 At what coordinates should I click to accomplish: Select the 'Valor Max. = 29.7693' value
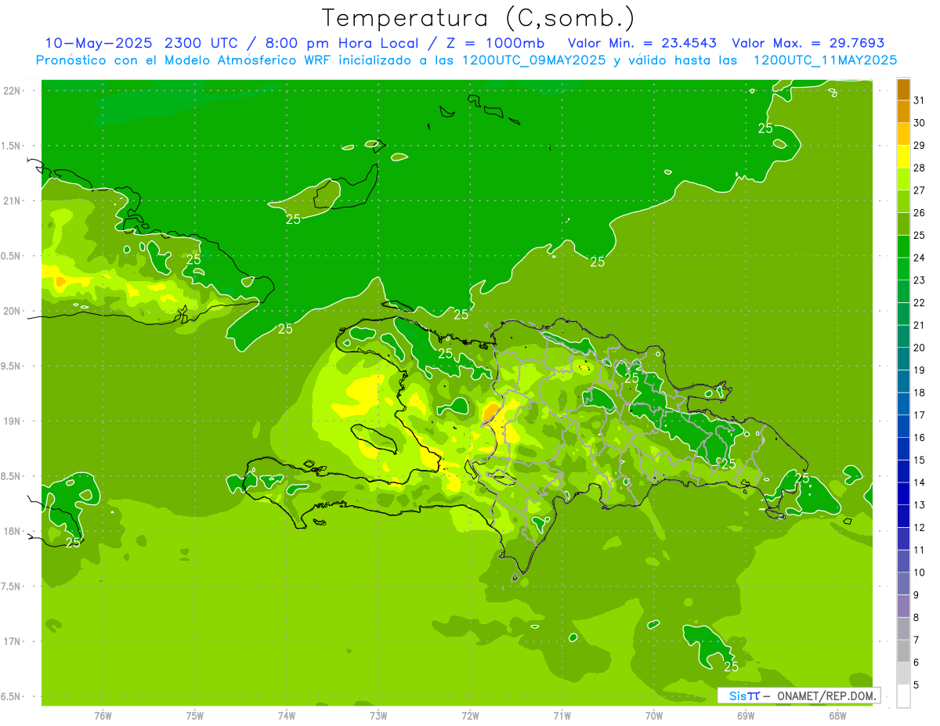808,43
